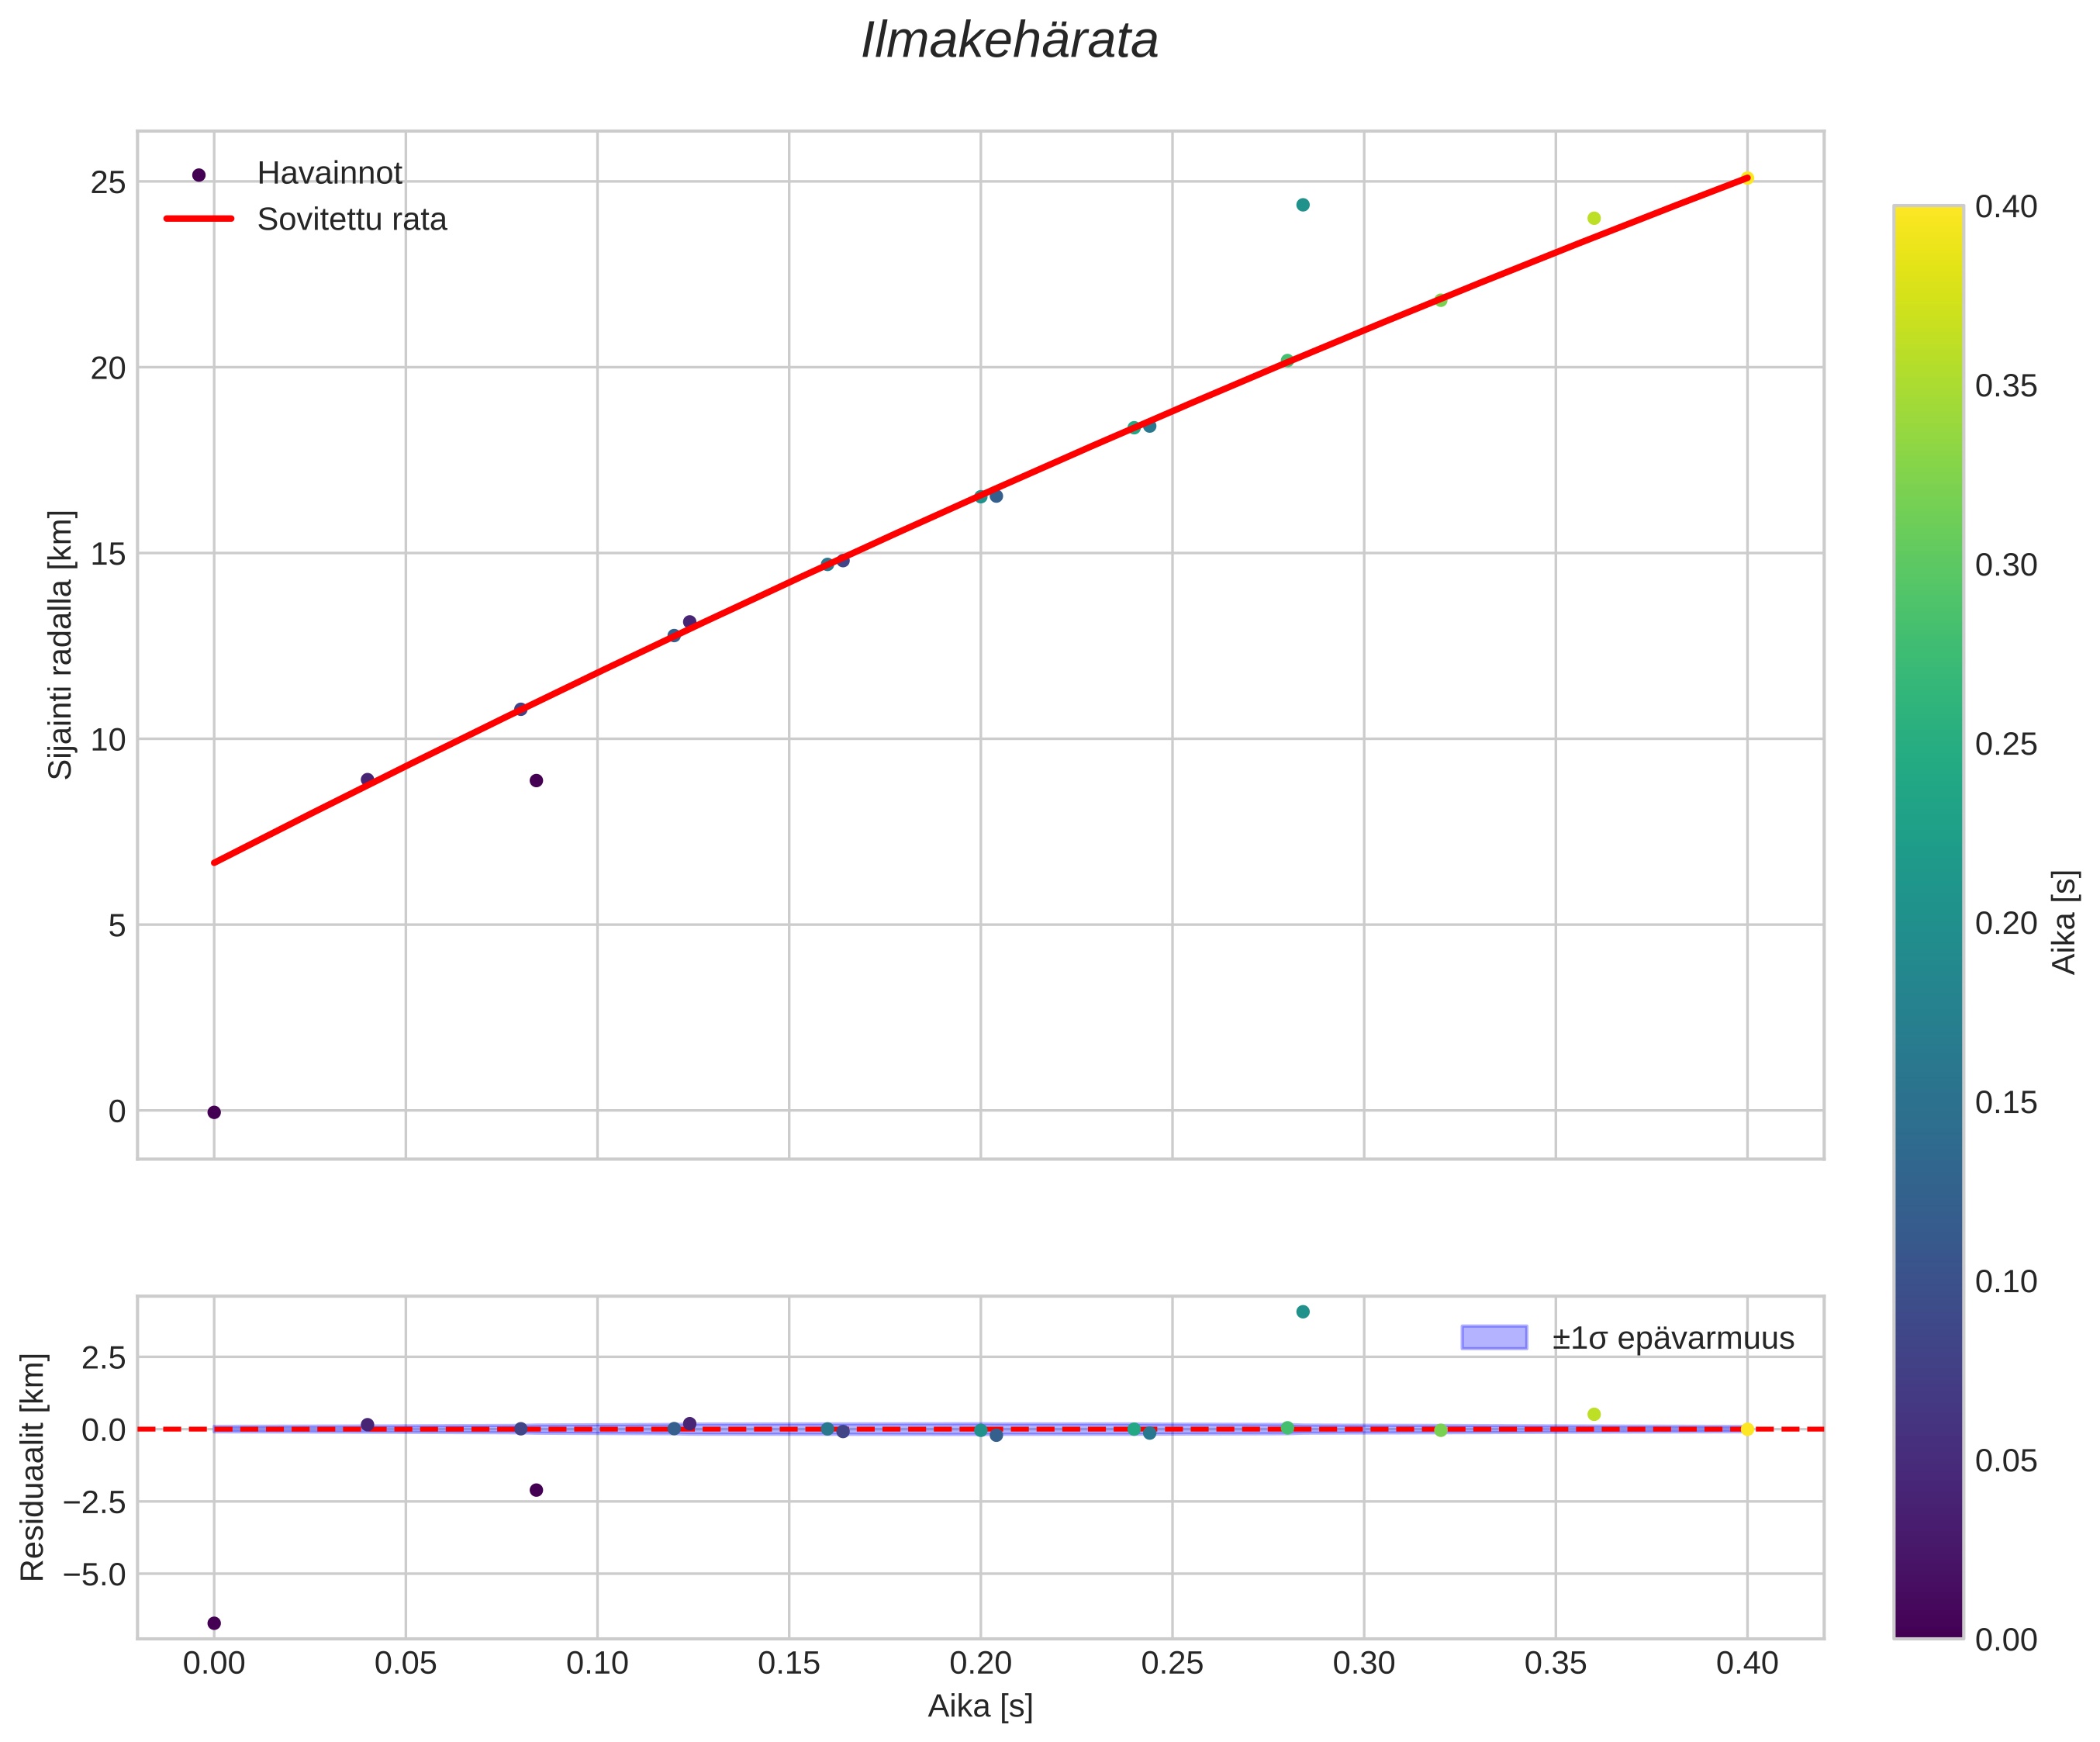Click the outlier point near 24 km

coord(1303,205)
